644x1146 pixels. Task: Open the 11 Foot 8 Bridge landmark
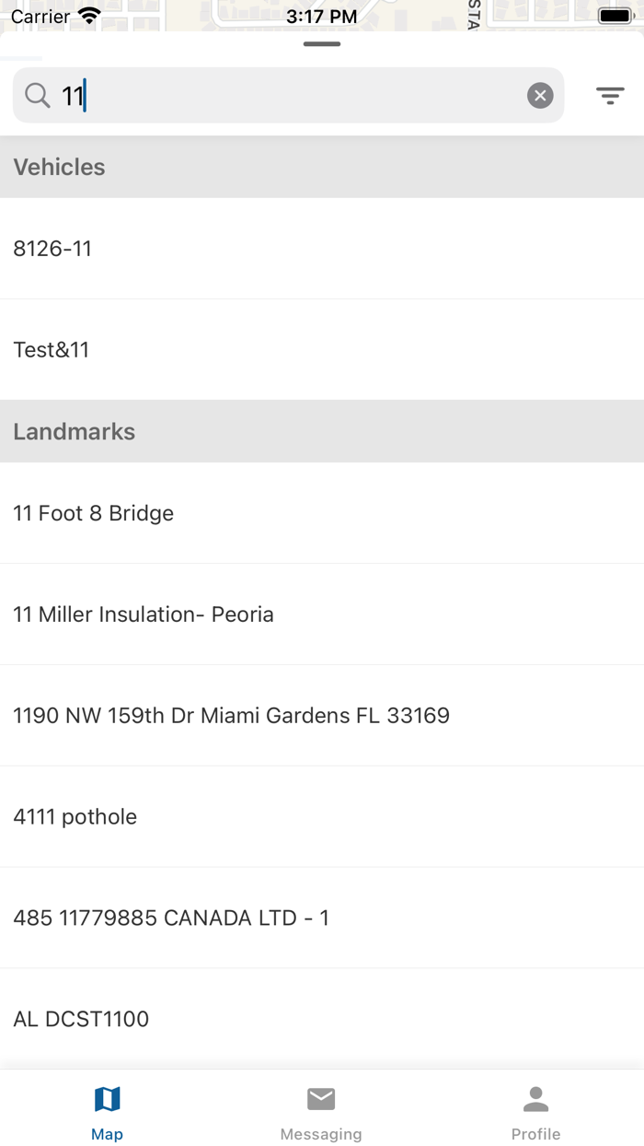(322, 513)
